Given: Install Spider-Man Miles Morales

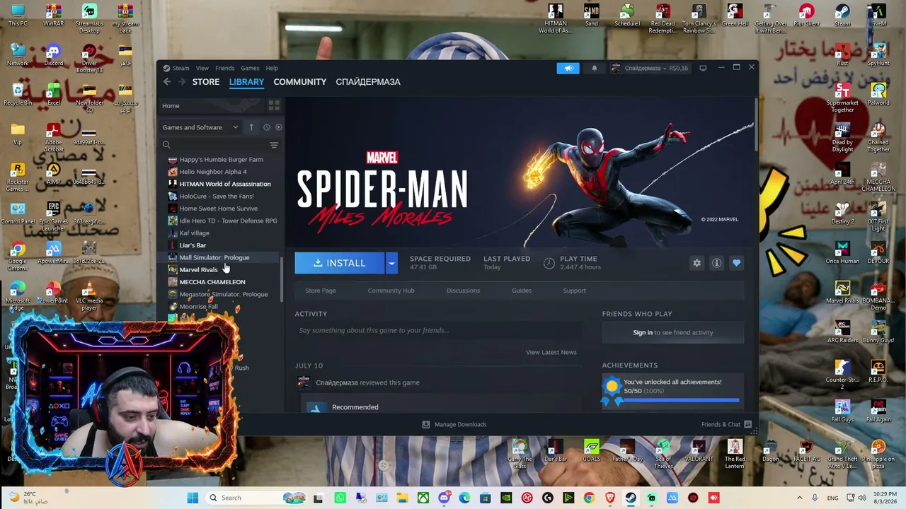Looking at the screenshot, I should pos(340,263).
